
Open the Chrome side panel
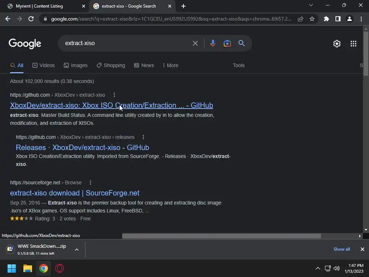(338, 19)
